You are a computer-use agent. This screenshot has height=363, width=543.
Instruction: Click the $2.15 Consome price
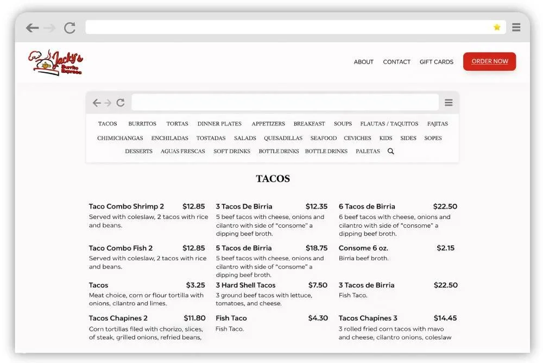[445, 248]
